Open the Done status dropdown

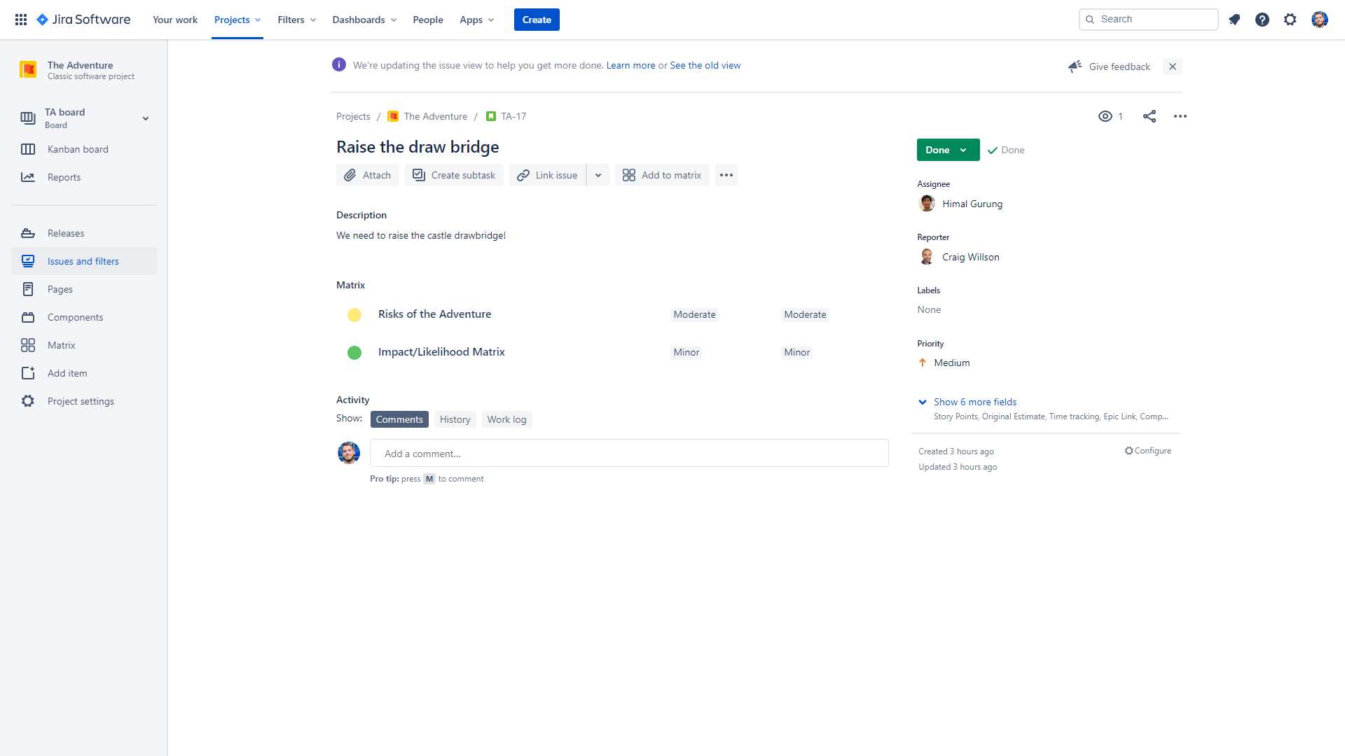coord(948,150)
